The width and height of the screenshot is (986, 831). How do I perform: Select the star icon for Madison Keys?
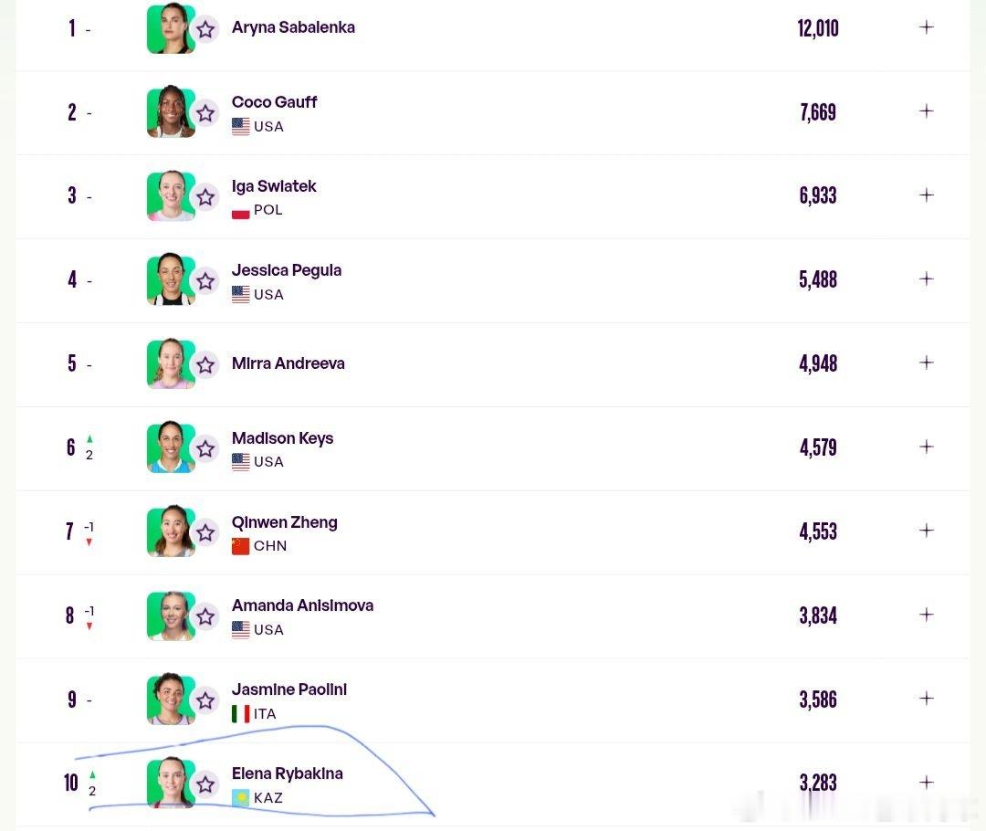point(205,449)
